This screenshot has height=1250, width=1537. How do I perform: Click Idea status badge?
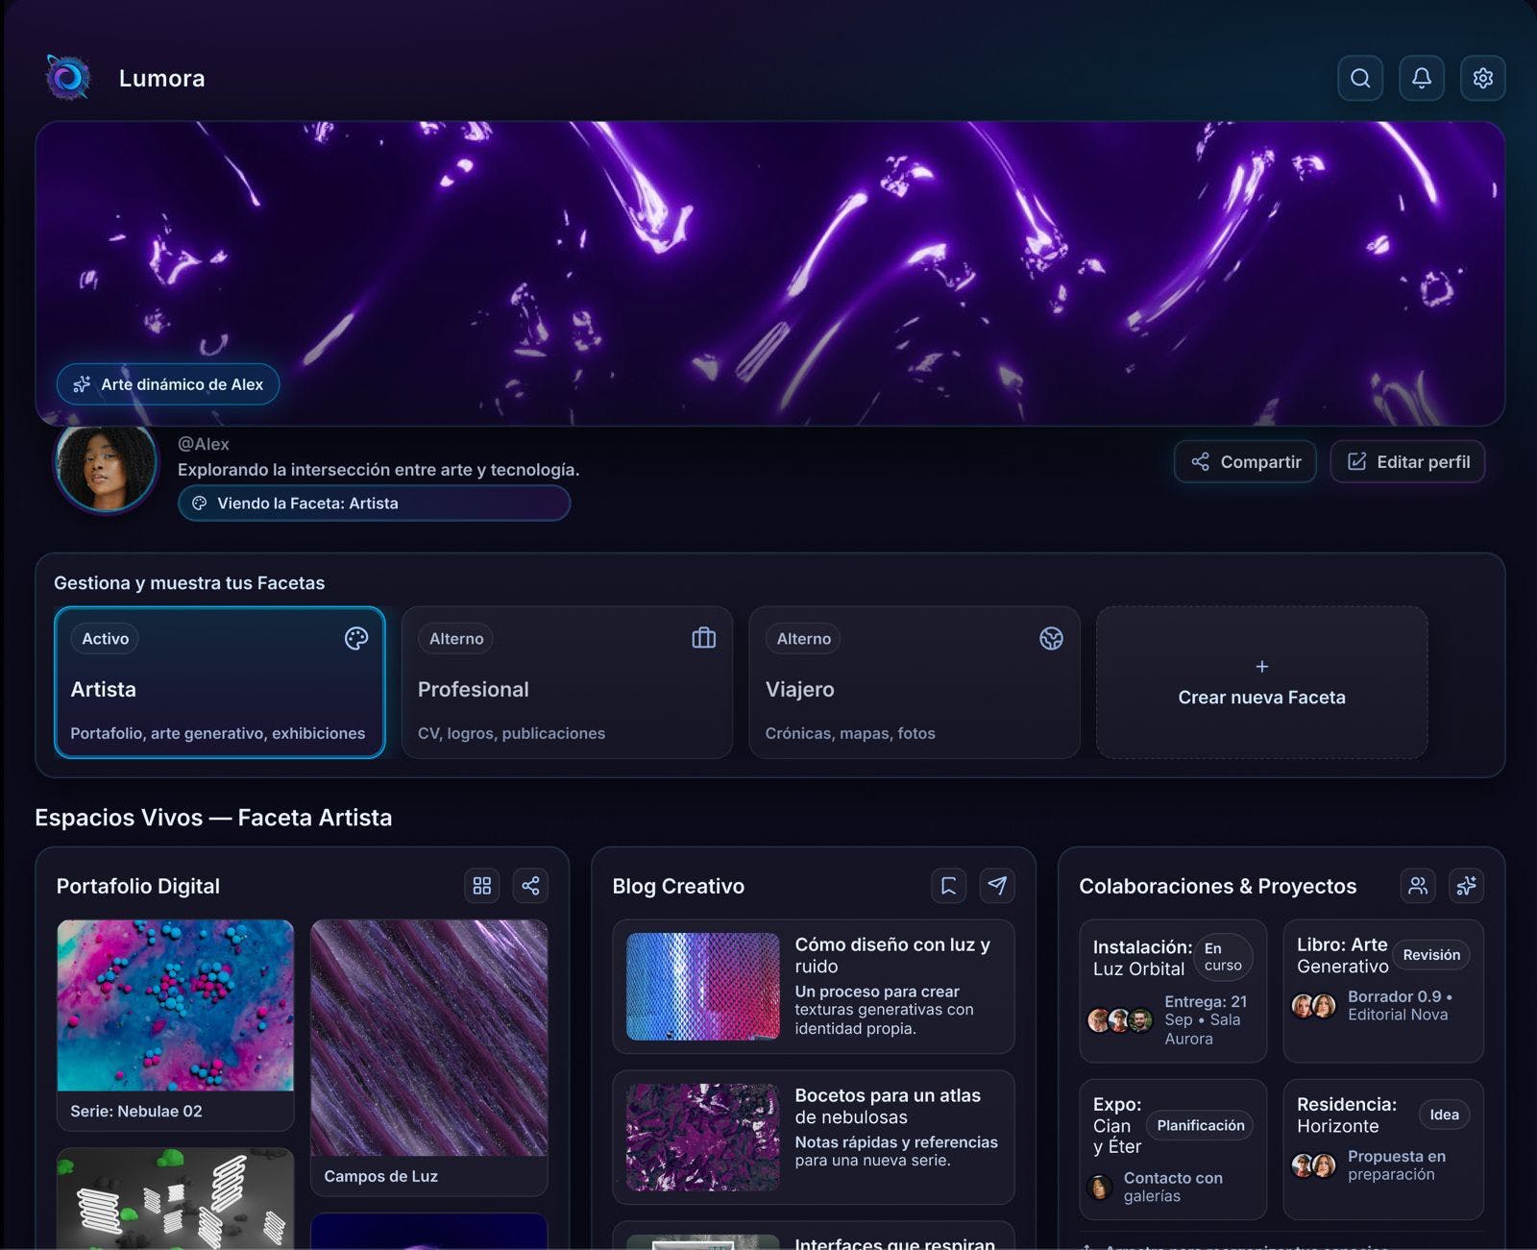click(1444, 1115)
